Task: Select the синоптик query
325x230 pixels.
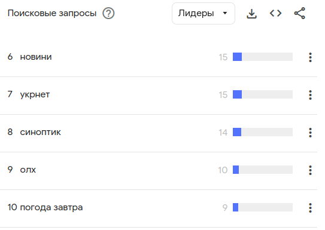Action: (x=41, y=132)
